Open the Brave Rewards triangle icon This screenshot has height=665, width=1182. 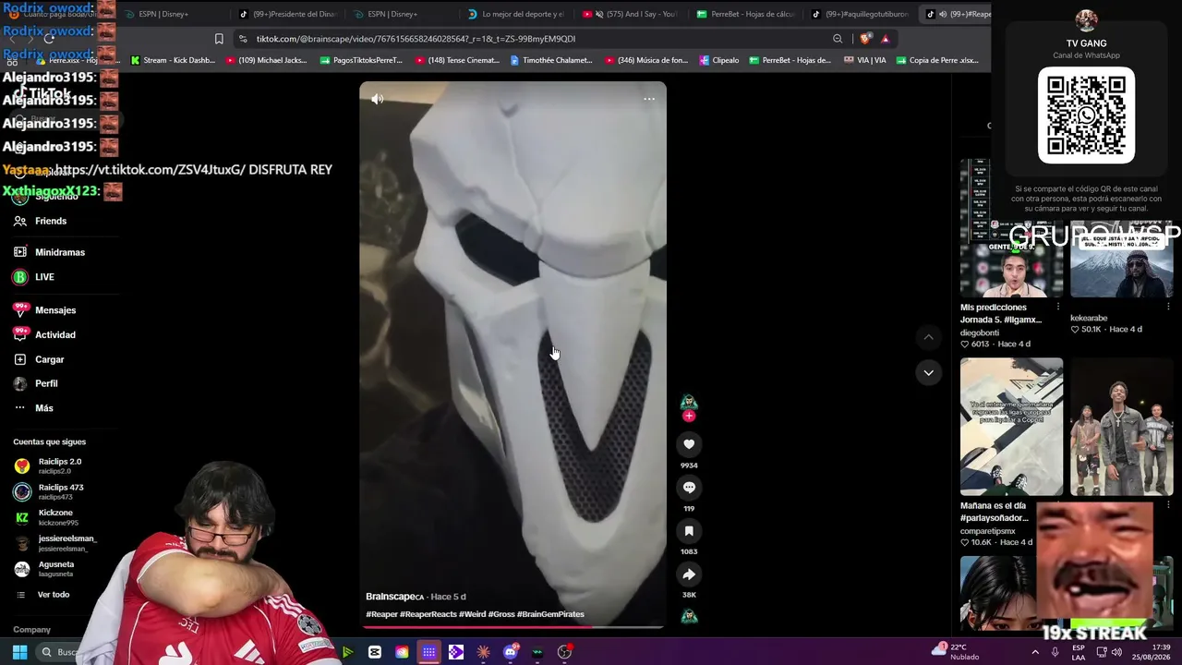(885, 39)
